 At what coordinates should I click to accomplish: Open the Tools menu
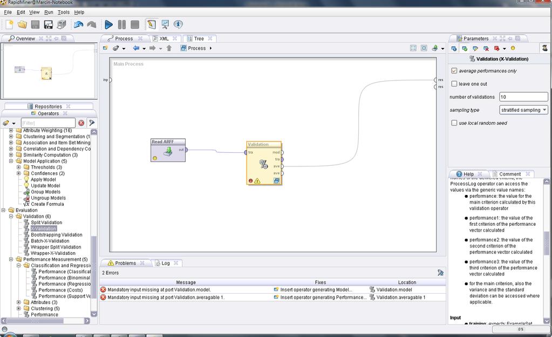(x=63, y=12)
